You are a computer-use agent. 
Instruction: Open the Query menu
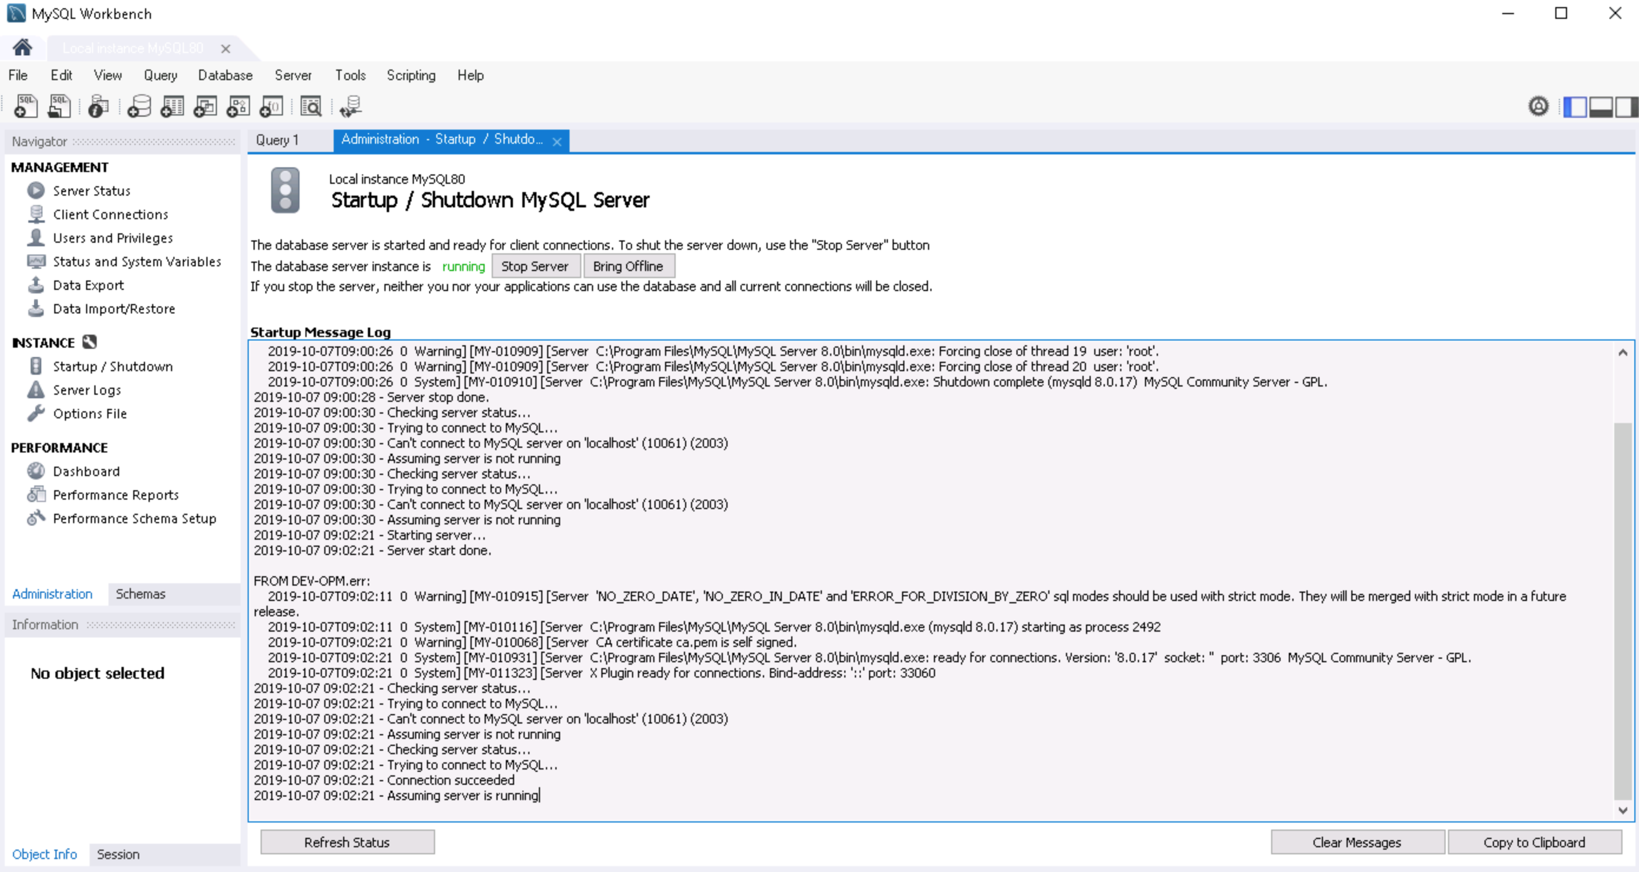click(x=160, y=75)
